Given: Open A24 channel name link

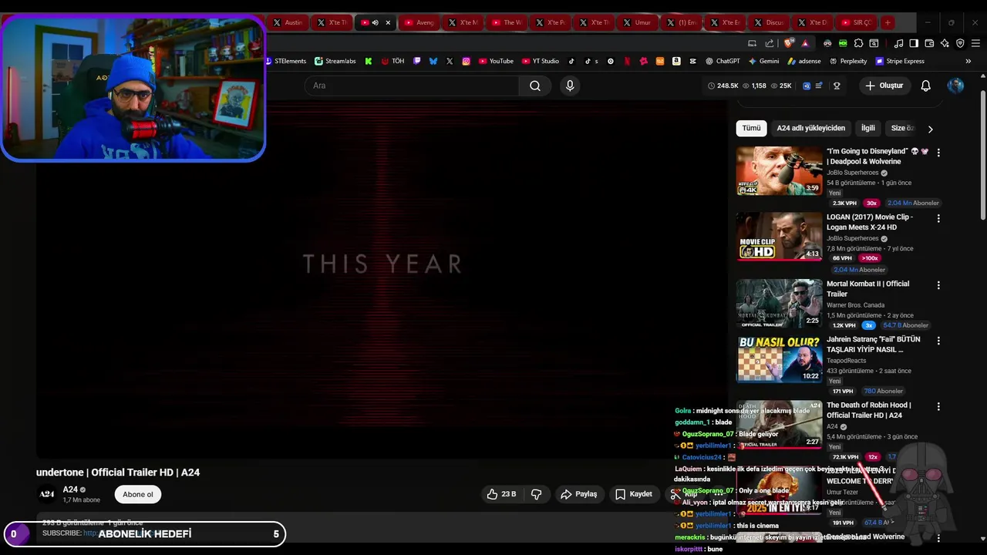Looking at the screenshot, I should coord(70,489).
